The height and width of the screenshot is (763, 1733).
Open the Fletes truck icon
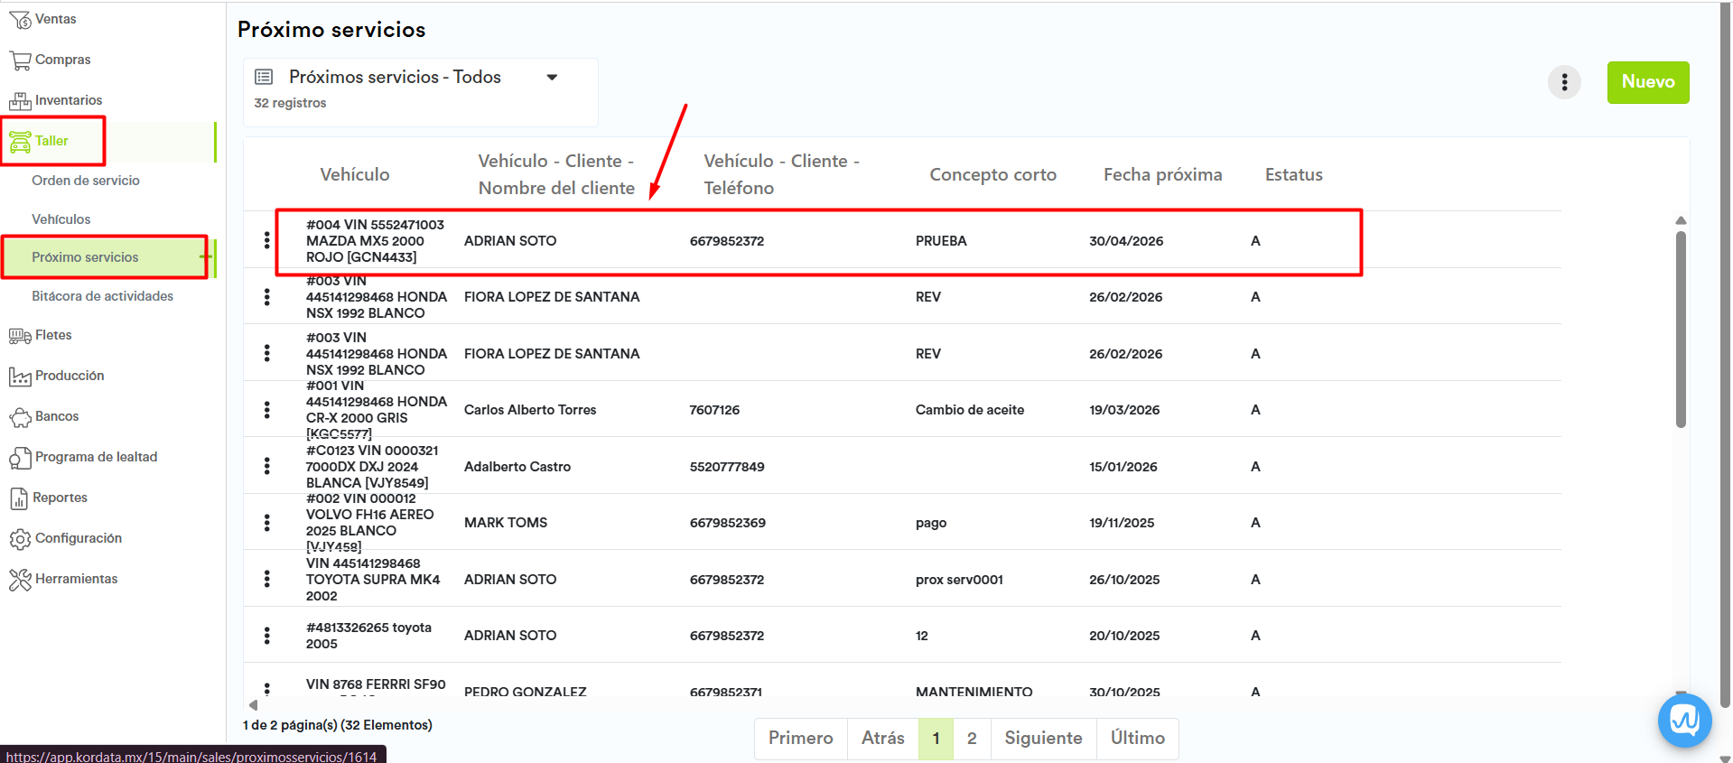[20, 335]
